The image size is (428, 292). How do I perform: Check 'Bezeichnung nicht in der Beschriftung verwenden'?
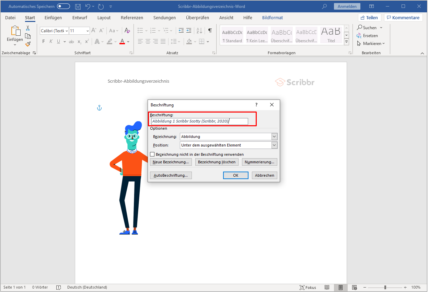pos(152,154)
